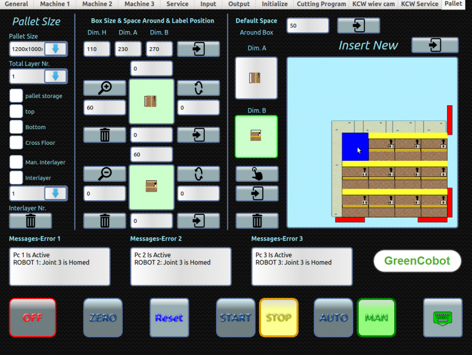Viewport: 472px width, 355px height.
Task: Select the green Dim. B box orientation thumbnail
Action: tap(256, 137)
